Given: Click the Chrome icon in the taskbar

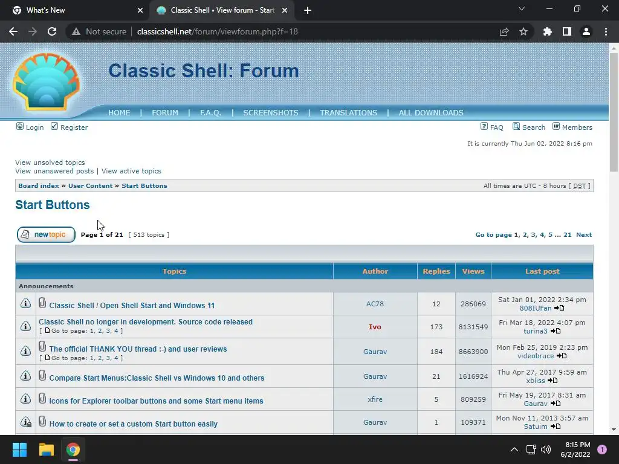Looking at the screenshot, I should 73,449.
